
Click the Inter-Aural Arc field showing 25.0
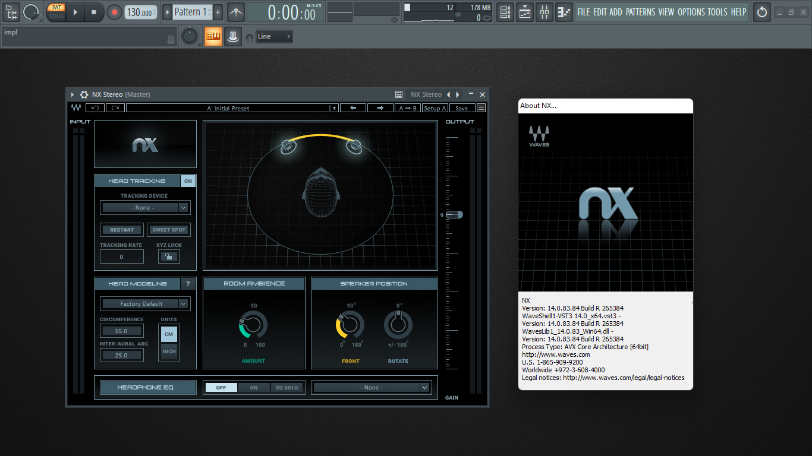121,355
